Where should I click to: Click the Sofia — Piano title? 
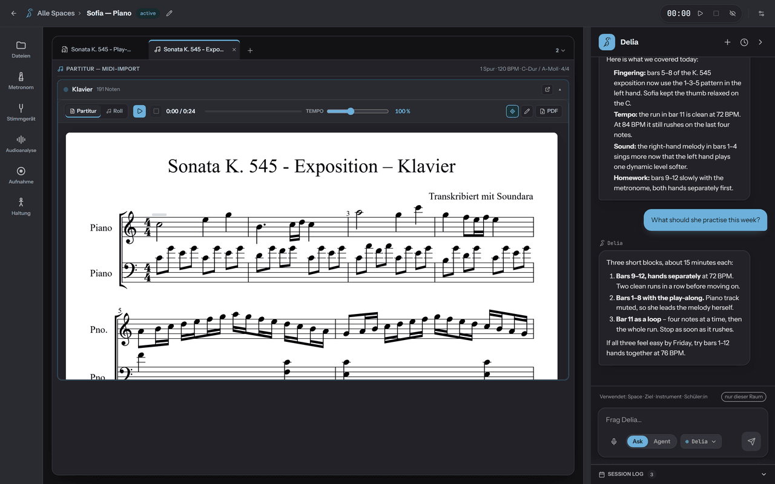point(109,13)
